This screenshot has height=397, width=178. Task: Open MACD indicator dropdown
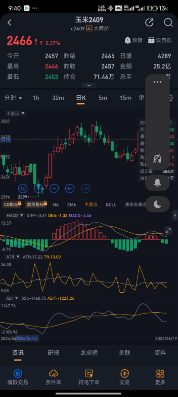[15, 215]
